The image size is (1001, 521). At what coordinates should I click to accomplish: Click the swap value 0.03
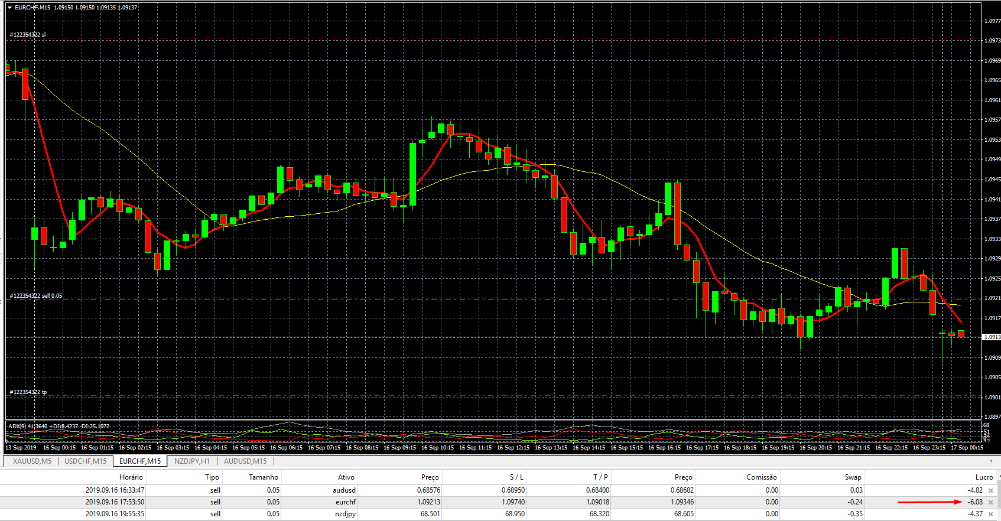tap(856, 490)
